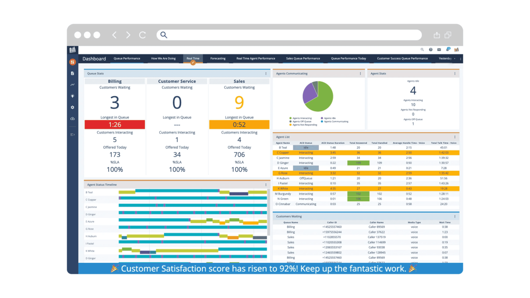Screen dimensions: 530x298
Task: Check messages via the envelope icon
Action: tap(439, 50)
